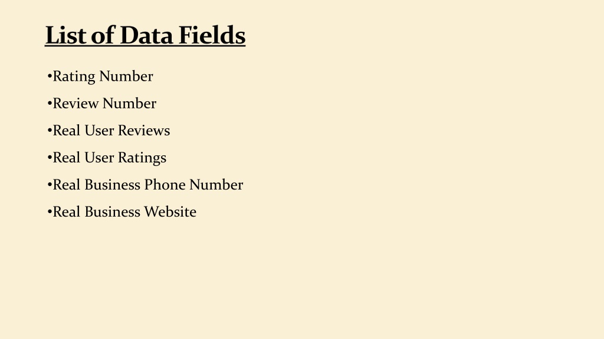The height and width of the screenshot is (339, 604).
Task: Click the word 'Ratings' in the fourth bullet
Action: (x=142, y=158)
